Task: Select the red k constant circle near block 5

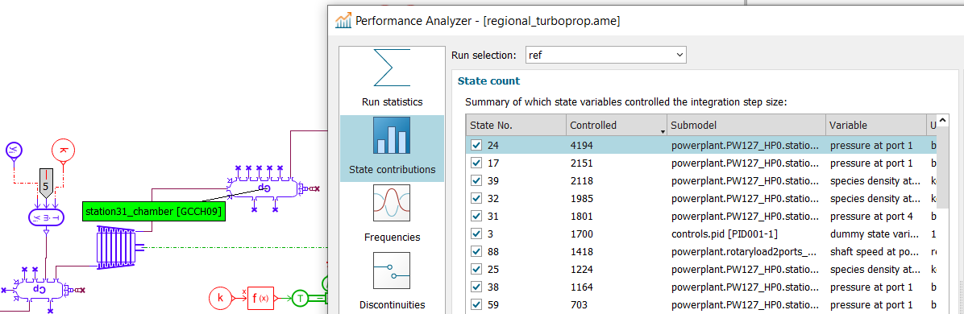Action: (63, 149)
